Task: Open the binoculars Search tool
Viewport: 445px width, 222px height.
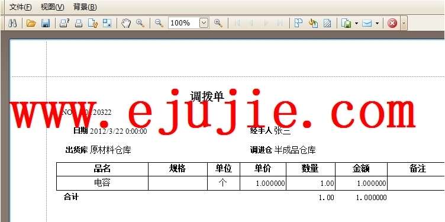Action: tap(12, 23)
